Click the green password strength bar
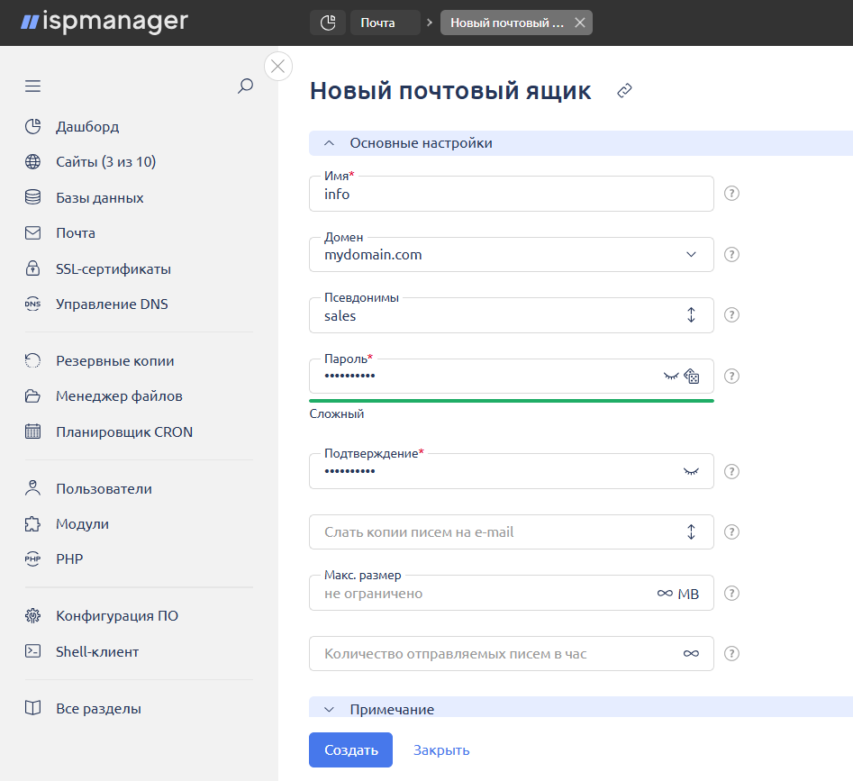The height and width of the screenshot is (781, 853). [511, 400]
